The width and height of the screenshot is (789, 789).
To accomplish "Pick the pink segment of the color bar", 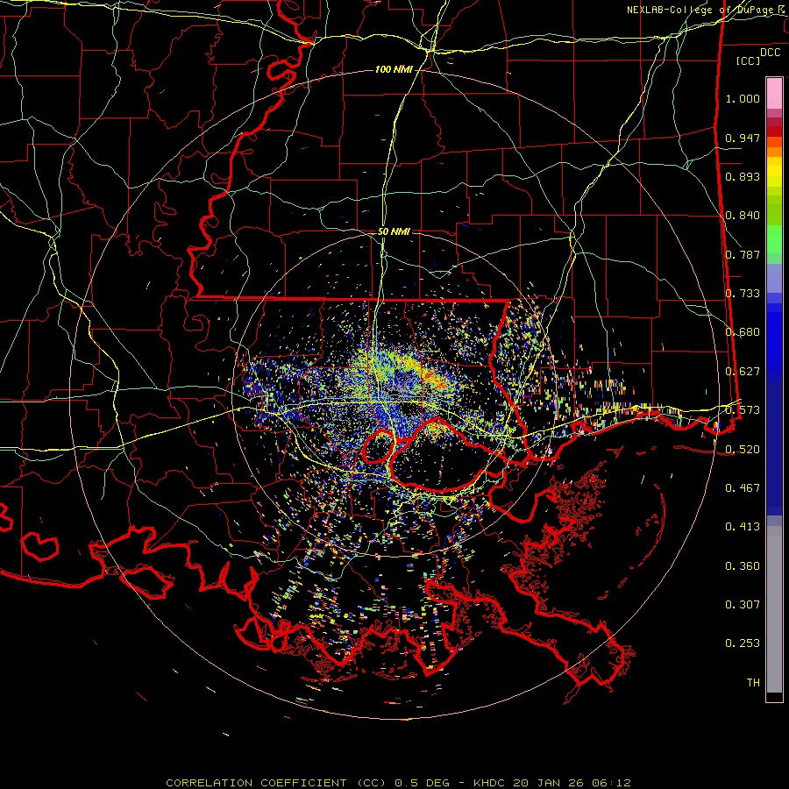I will [x=774, y=93].
